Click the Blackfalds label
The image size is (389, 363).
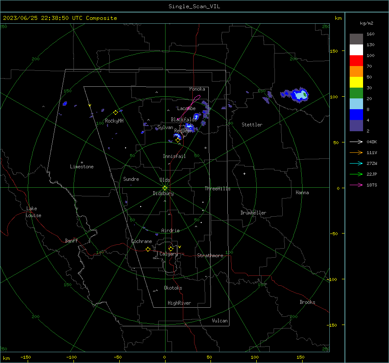click(x=184, y=120)
